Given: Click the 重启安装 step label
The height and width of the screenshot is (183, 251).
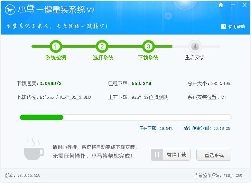Looking at the screenshot, I should click(x=195, y=58).
